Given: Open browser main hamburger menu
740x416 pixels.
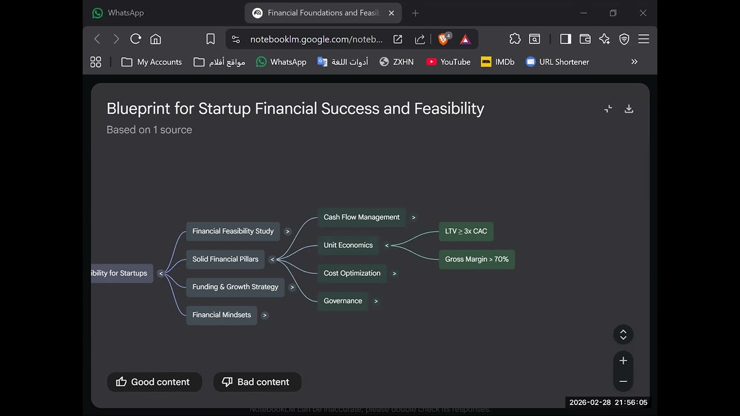Looking at the screenshot, I should [643, 39].
